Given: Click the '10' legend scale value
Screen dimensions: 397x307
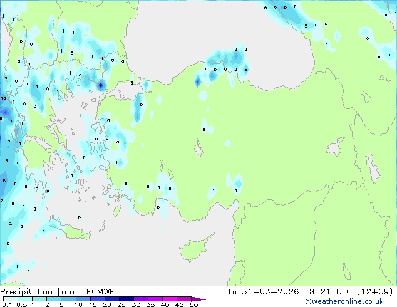Looking at the screenshot, I should click(78, 304).
